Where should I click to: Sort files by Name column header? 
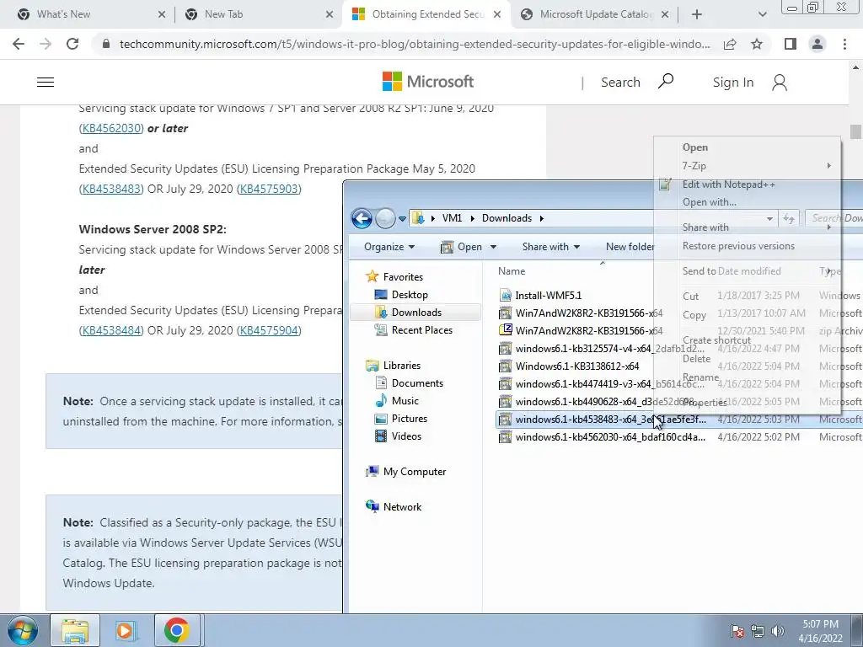(512, 271)
